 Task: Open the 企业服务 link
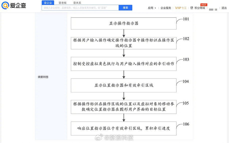click(166, 8)
